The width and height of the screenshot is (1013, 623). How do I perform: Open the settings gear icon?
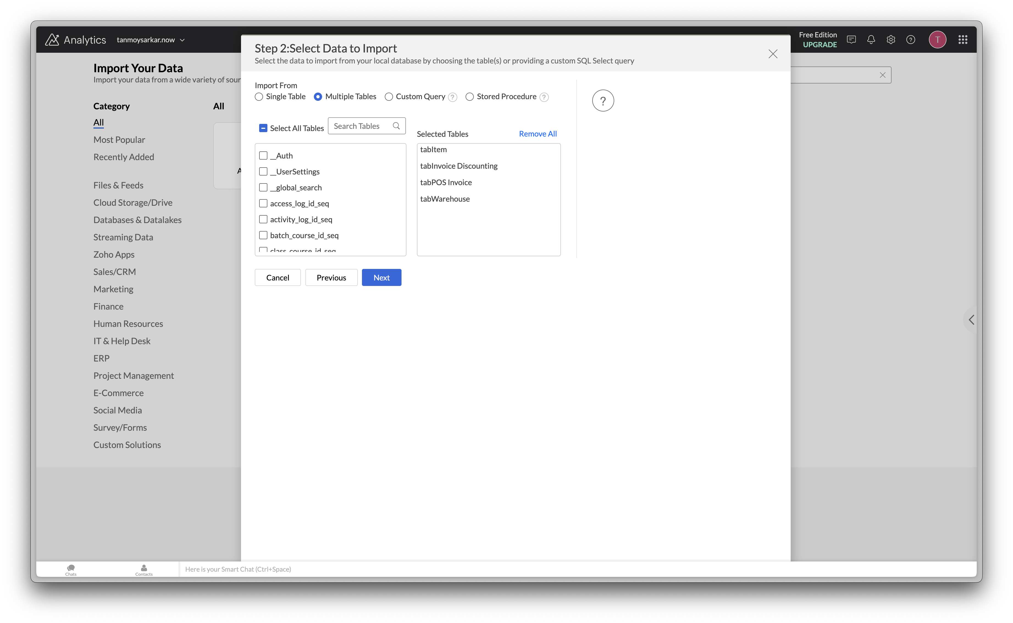pyautogui.click(x=891, y=40)
